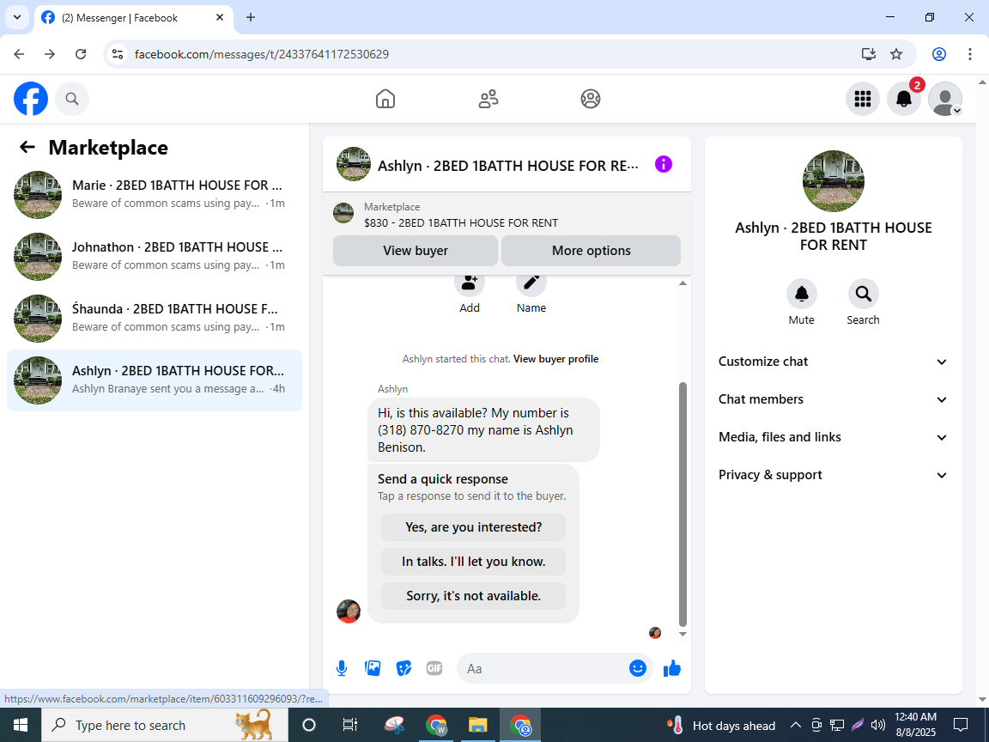The width and height of the screenshot is (989, 742).
Task: Click the chat message scrollbar
Action: [x=683, y=503]
